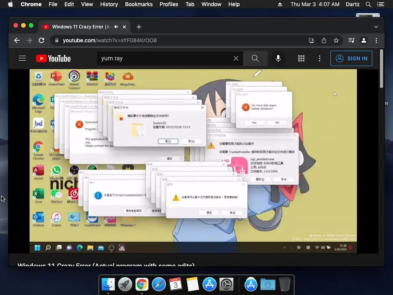393x295 pixels.
Task: Open Calendar from the Dock
Action: point(175,284)
